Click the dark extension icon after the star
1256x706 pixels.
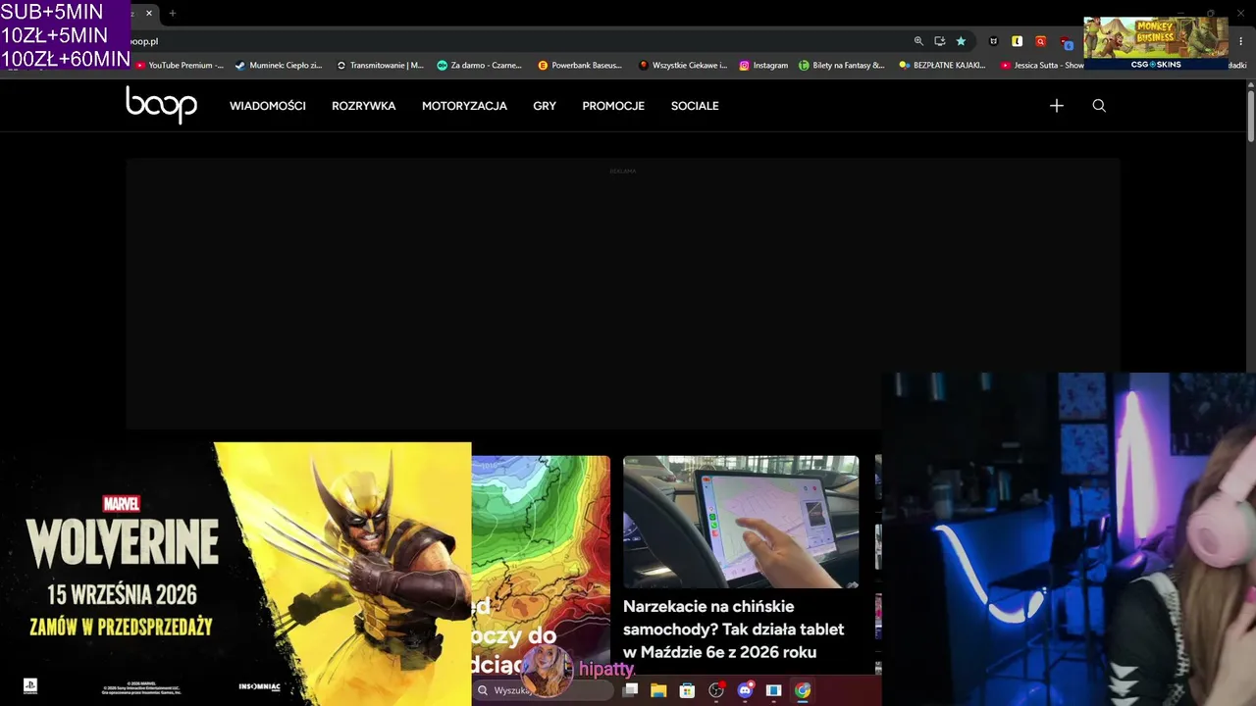coord(994,41)
